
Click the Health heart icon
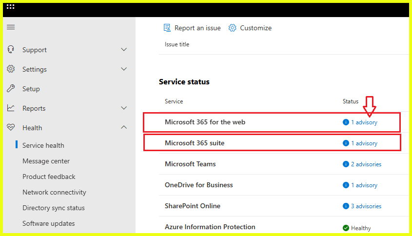click(11, 127)
